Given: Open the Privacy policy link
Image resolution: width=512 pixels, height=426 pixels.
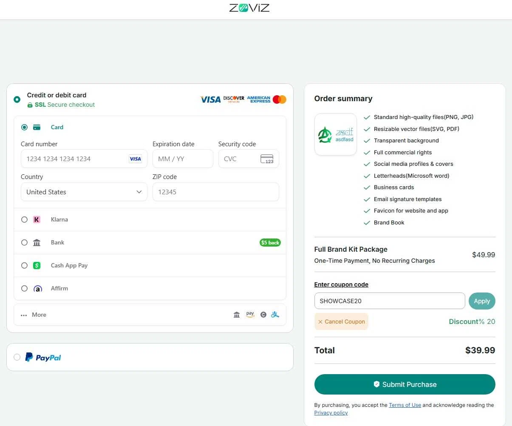Looking at the screenshot, I should pyautogui.click(x=331, y=413).
